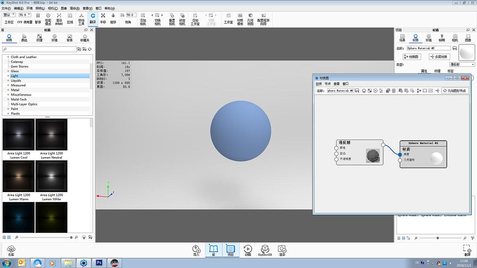
Task: Open workspace preset dropdown (默认)
Action: point(9,15)
